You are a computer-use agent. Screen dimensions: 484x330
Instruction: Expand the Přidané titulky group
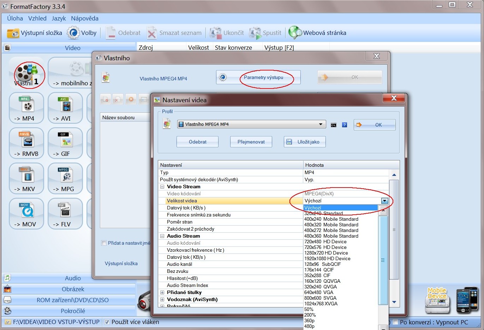tap(162, 293)
